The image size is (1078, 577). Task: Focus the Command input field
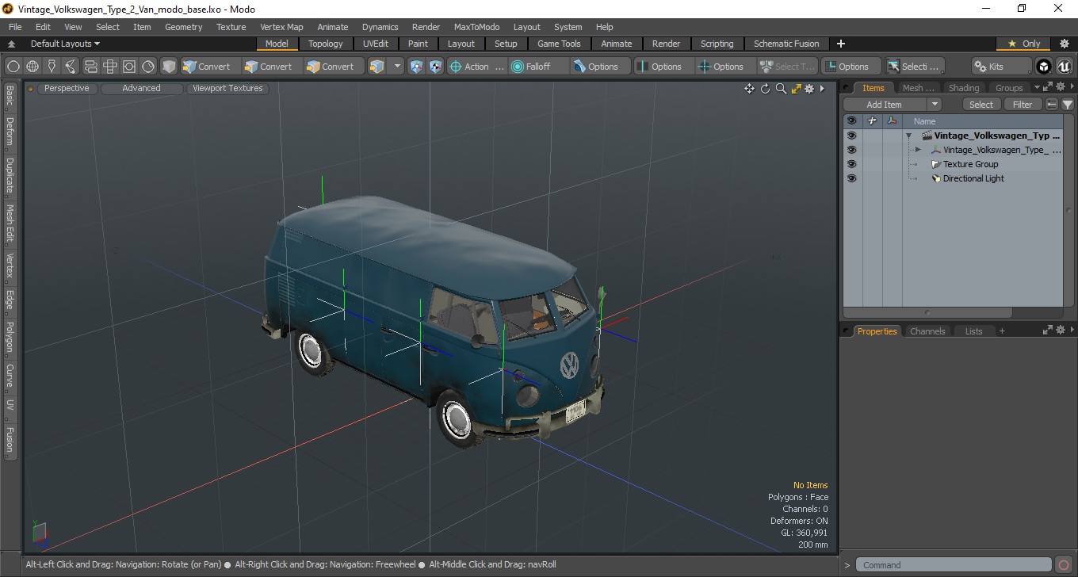954,565
